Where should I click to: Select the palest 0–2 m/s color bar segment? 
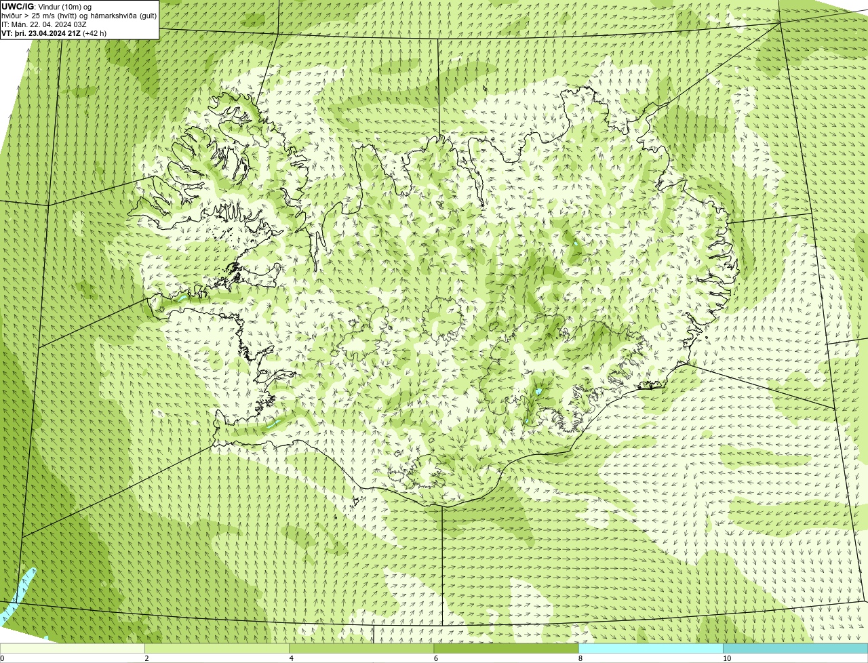pyautogui.click(x=72, y=649)
